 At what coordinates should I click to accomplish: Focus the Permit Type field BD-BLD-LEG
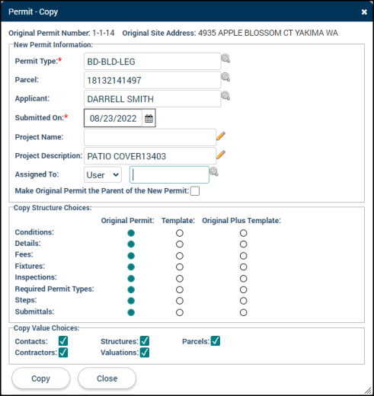pyautogui.click(x=152, y=62)
